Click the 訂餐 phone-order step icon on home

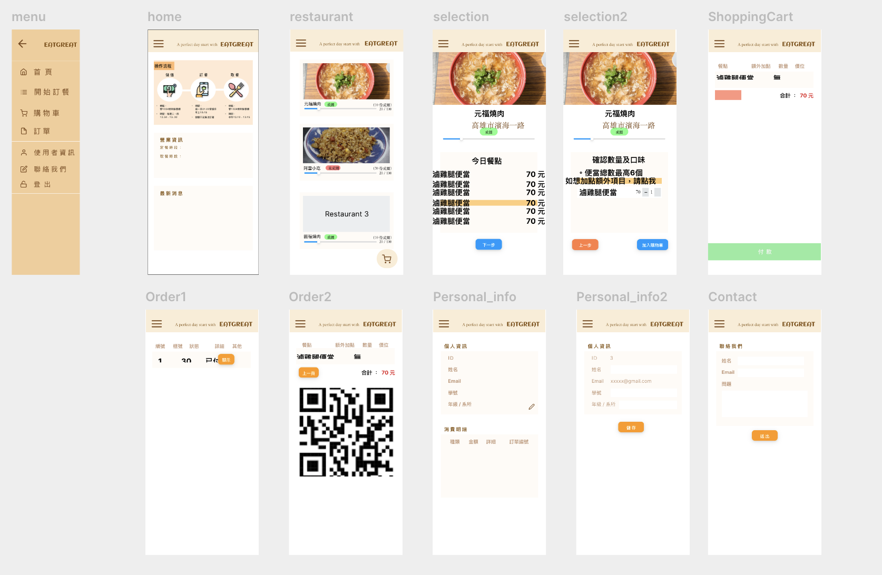[x=203, y=90]
